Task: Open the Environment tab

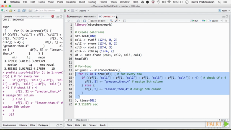Action: pyautogui.click(x=10, y=125)
